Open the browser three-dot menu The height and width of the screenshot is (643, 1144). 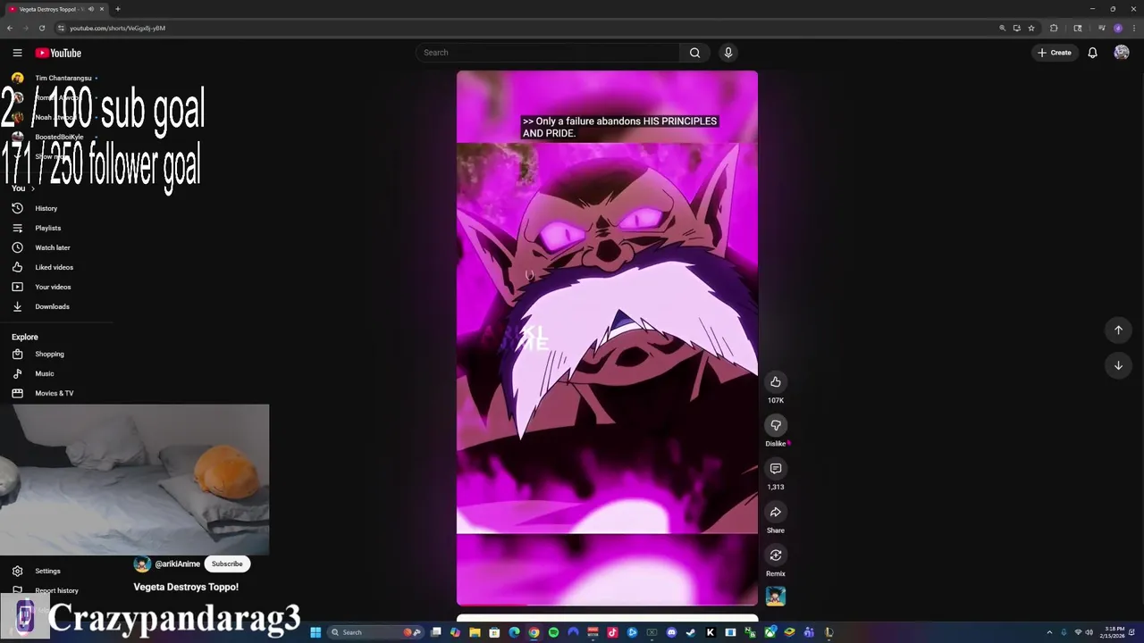point(1134,28)
